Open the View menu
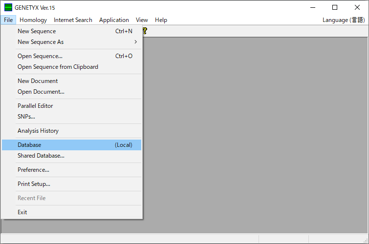 point(142,20)
